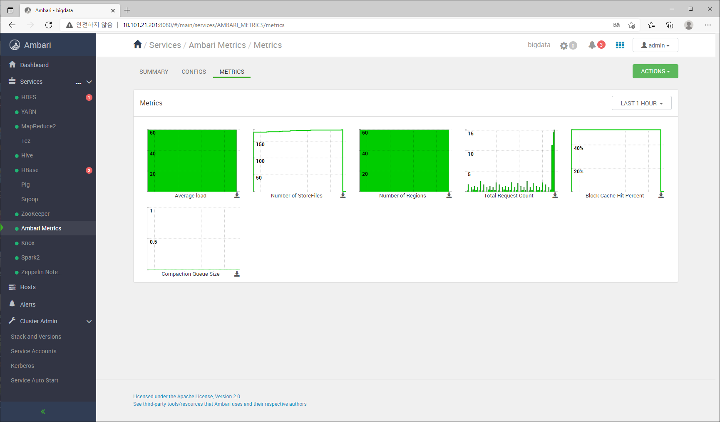The image size is (720, 422).
Task: Open browser profile avatar
Action: tap(689, 25)
